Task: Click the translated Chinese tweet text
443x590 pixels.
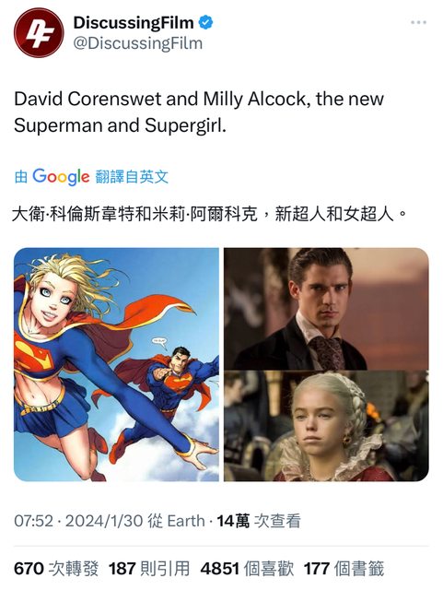Action: [x=209, y=214]
